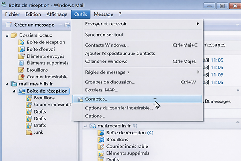Click the Éléments envoyés icon
Viewport: 241px width, 161px height.
click(22, 56)
